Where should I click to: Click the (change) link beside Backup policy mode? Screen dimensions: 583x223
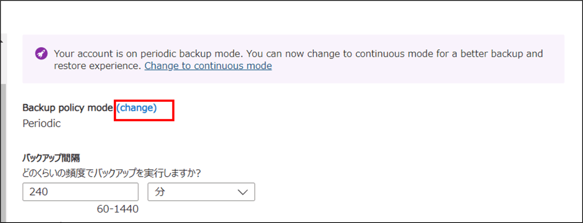point(137,108)
